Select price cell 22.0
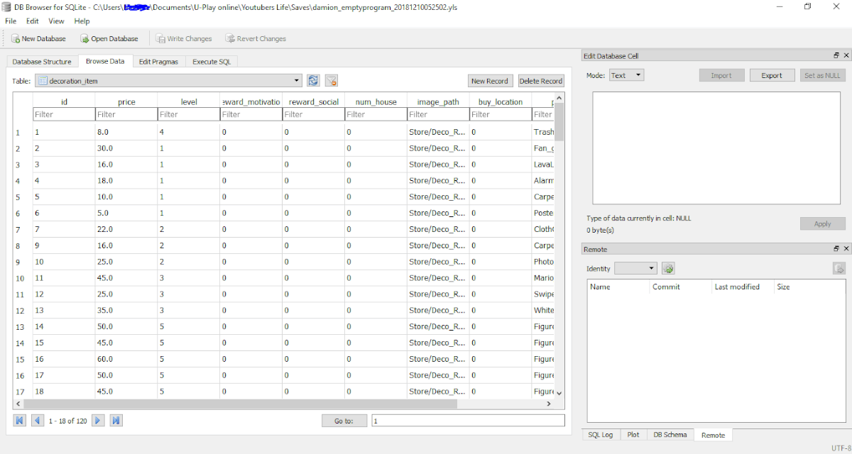The width and height of the screenshot is (852, 454). (x=126, y=229)
